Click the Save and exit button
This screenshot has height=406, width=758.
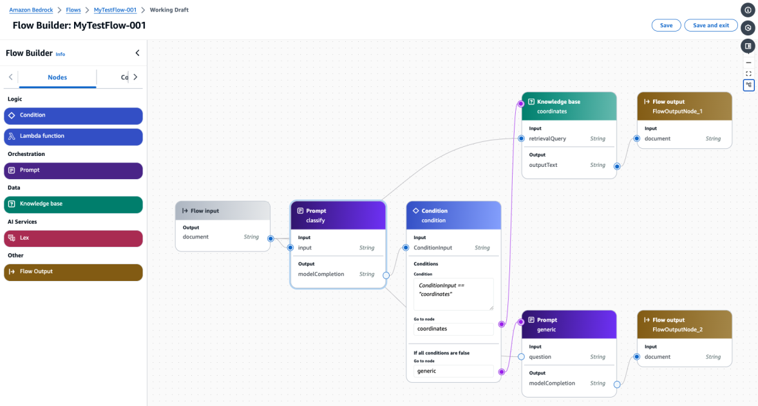710,24
